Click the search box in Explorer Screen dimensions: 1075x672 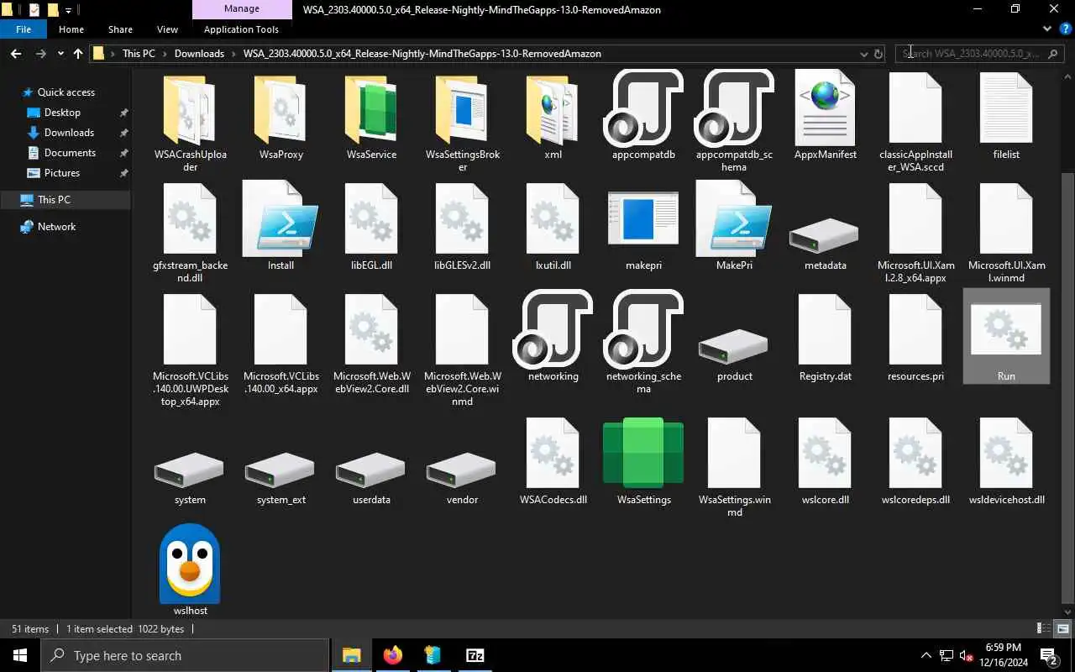(x=979, y=54)
